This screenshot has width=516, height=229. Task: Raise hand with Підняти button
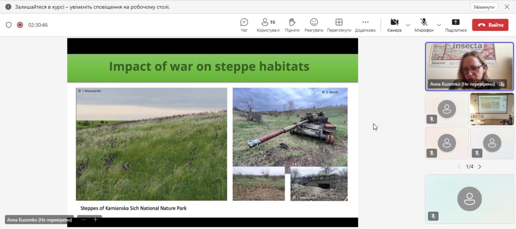(x=292, y=25)
